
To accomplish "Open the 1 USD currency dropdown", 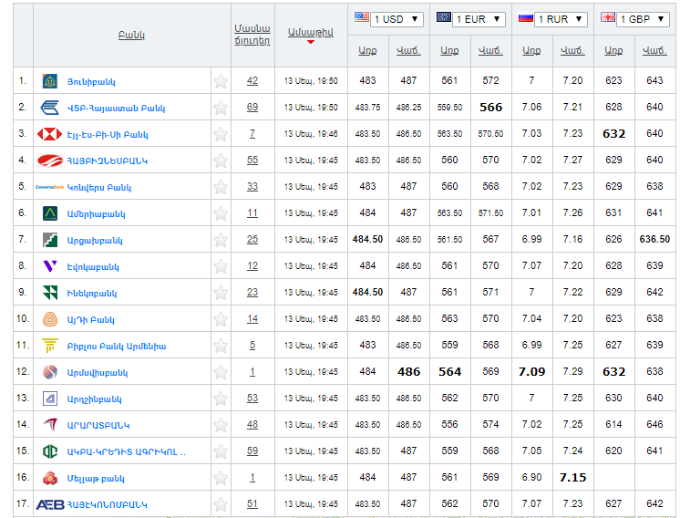I will [x=397, y=19].
